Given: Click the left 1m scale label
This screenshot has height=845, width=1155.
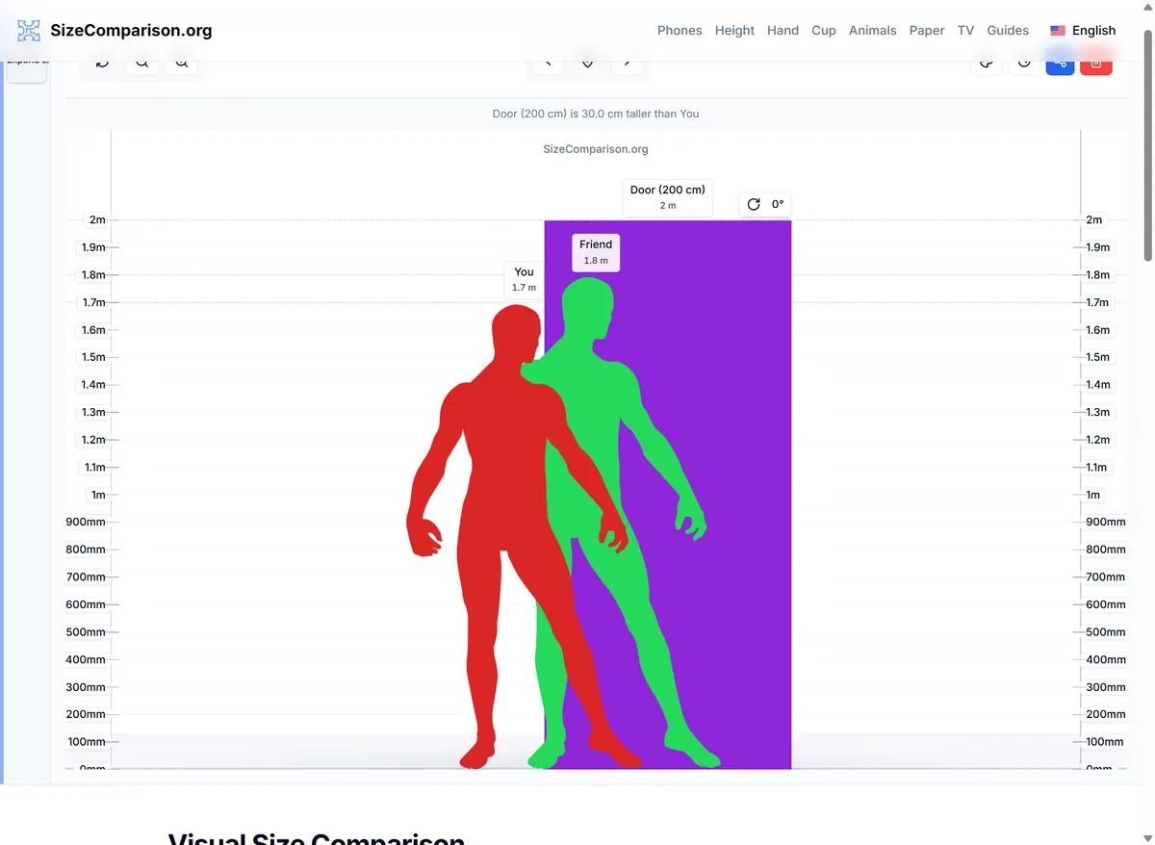Looking at the screenshot, I should click(98, 495).
